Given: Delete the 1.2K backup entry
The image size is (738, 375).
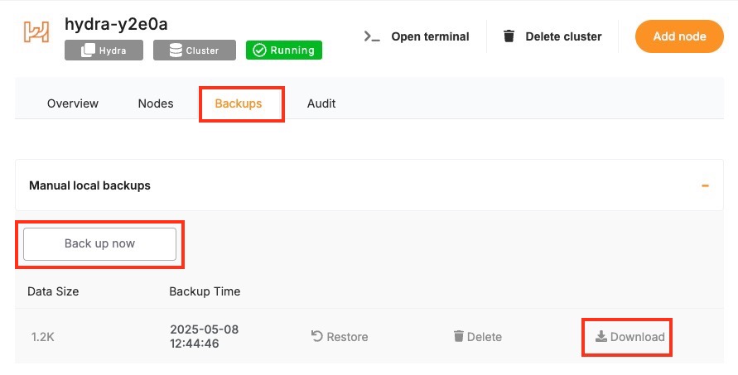Looking at the screenshot, I should click(478, 337).
